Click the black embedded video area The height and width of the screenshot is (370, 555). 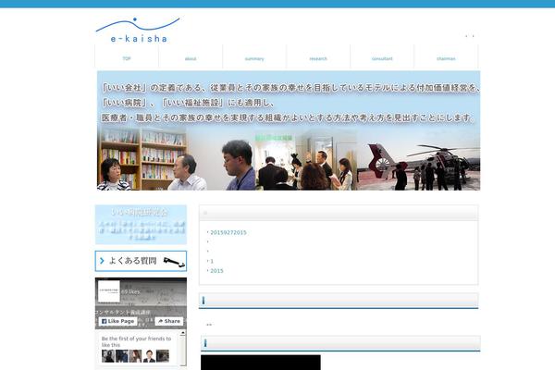[x=261, y=363]
